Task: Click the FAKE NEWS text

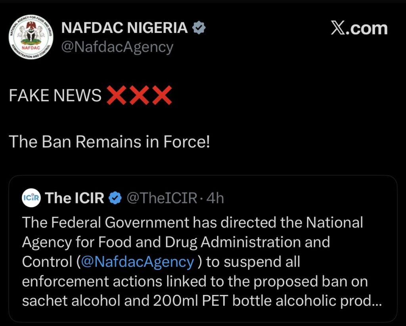Action: click(55, 96)
